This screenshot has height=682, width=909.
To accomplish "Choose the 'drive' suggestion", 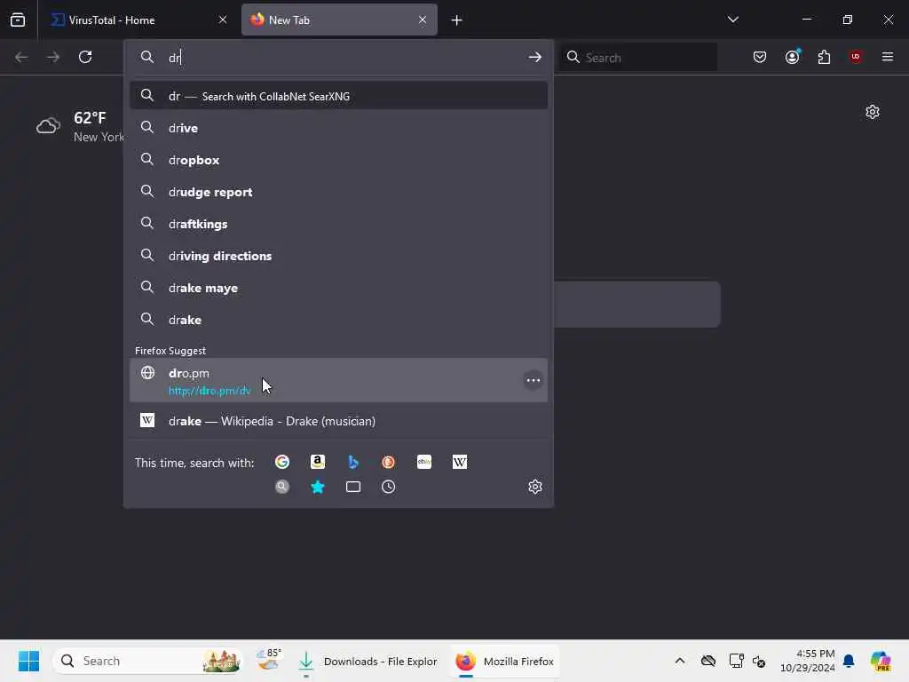I will click(x=338, y=128).
